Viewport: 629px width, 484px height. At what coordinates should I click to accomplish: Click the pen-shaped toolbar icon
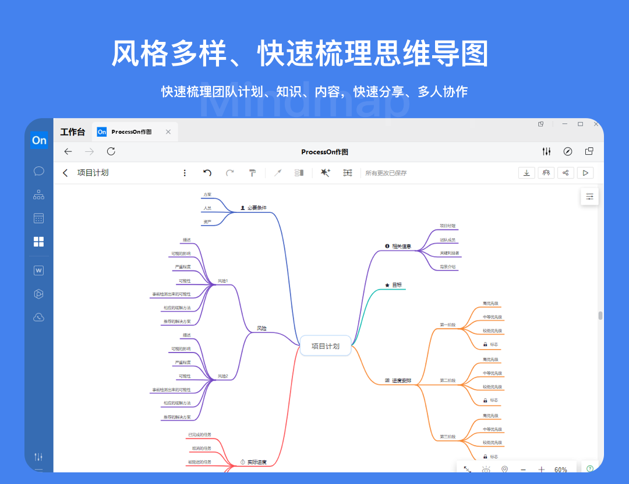[x=278, y=173]
